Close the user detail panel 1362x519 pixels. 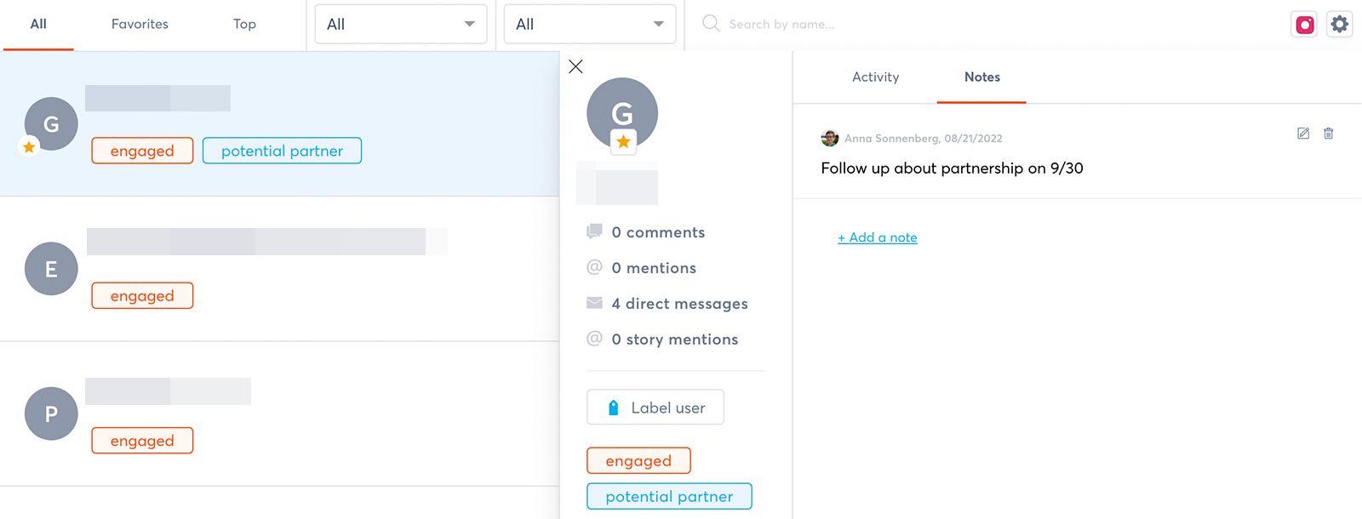(x=575, y=66)
